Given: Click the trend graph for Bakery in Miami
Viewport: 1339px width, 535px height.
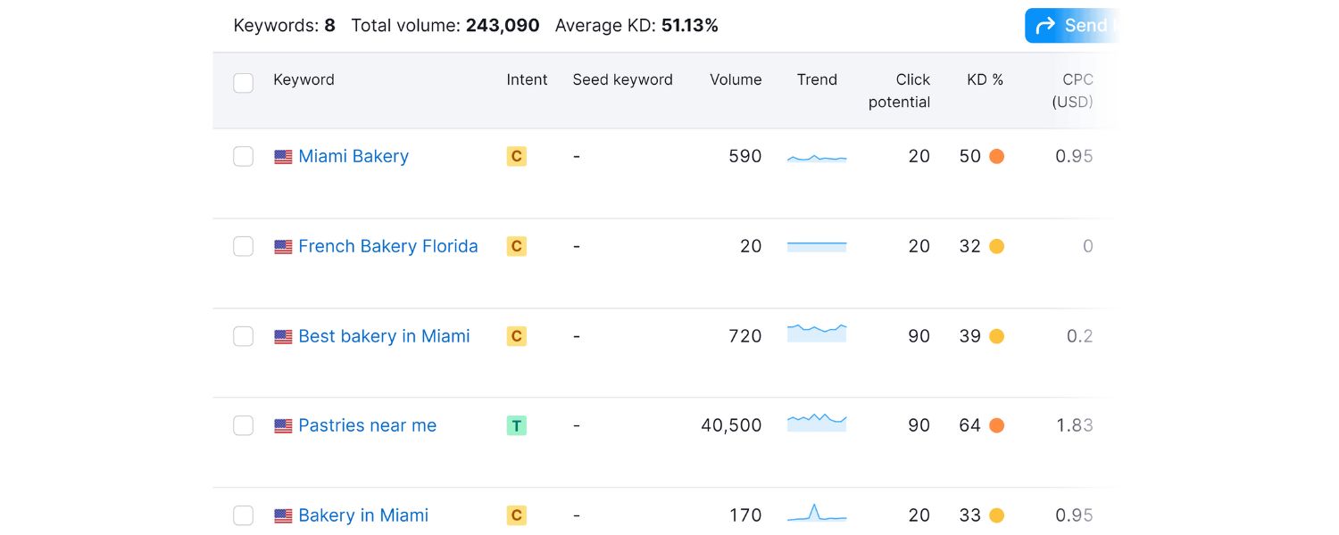Looking at the screenshot, I should pos(816,514).
